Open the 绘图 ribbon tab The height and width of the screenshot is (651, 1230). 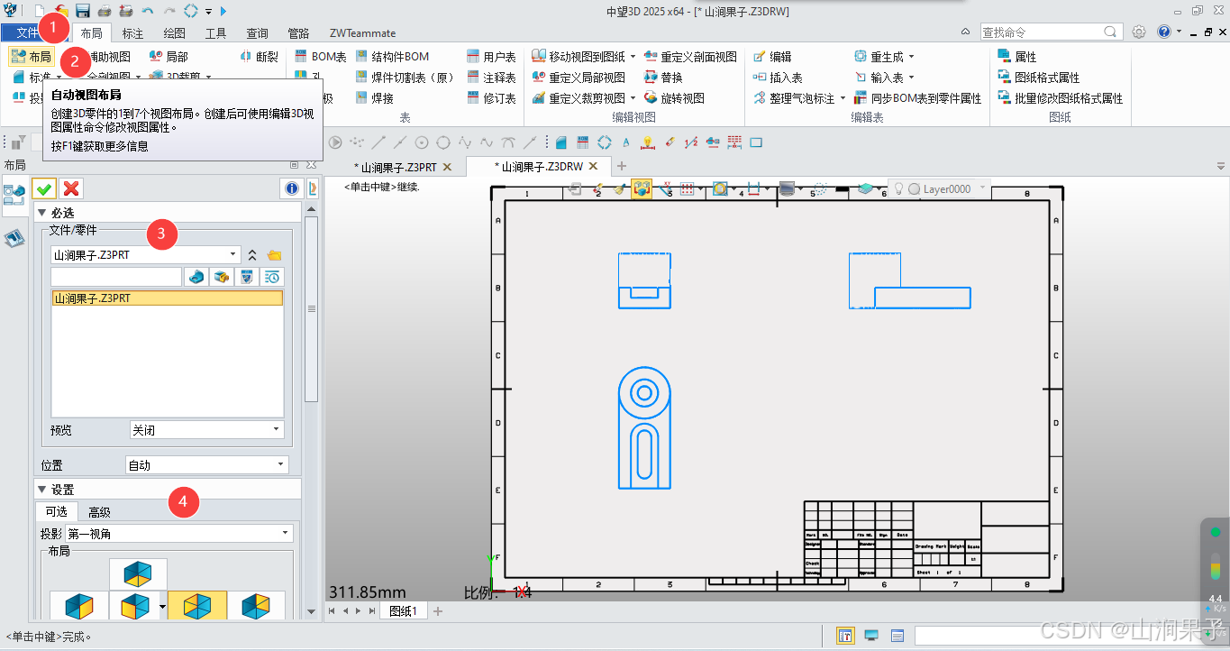point(175,33)
